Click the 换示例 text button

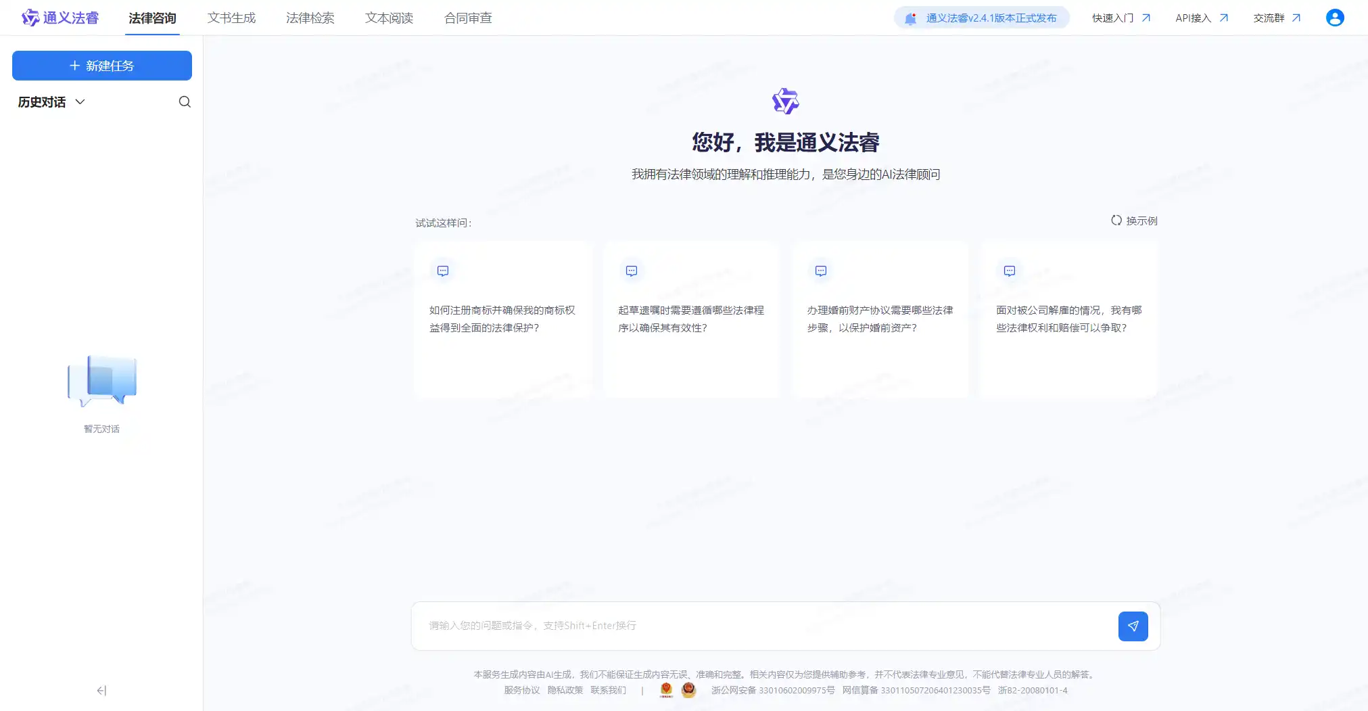[1142, 221]
